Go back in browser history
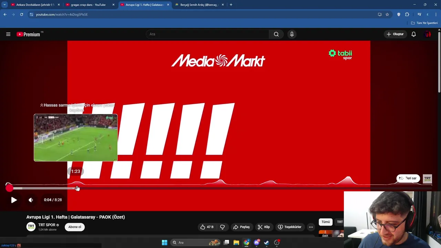Screen dimensions: 441x248 point(5,14)
